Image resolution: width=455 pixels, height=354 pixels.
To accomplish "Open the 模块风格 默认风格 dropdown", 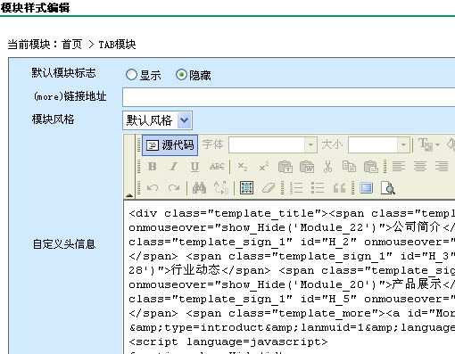I will [157, 120].
